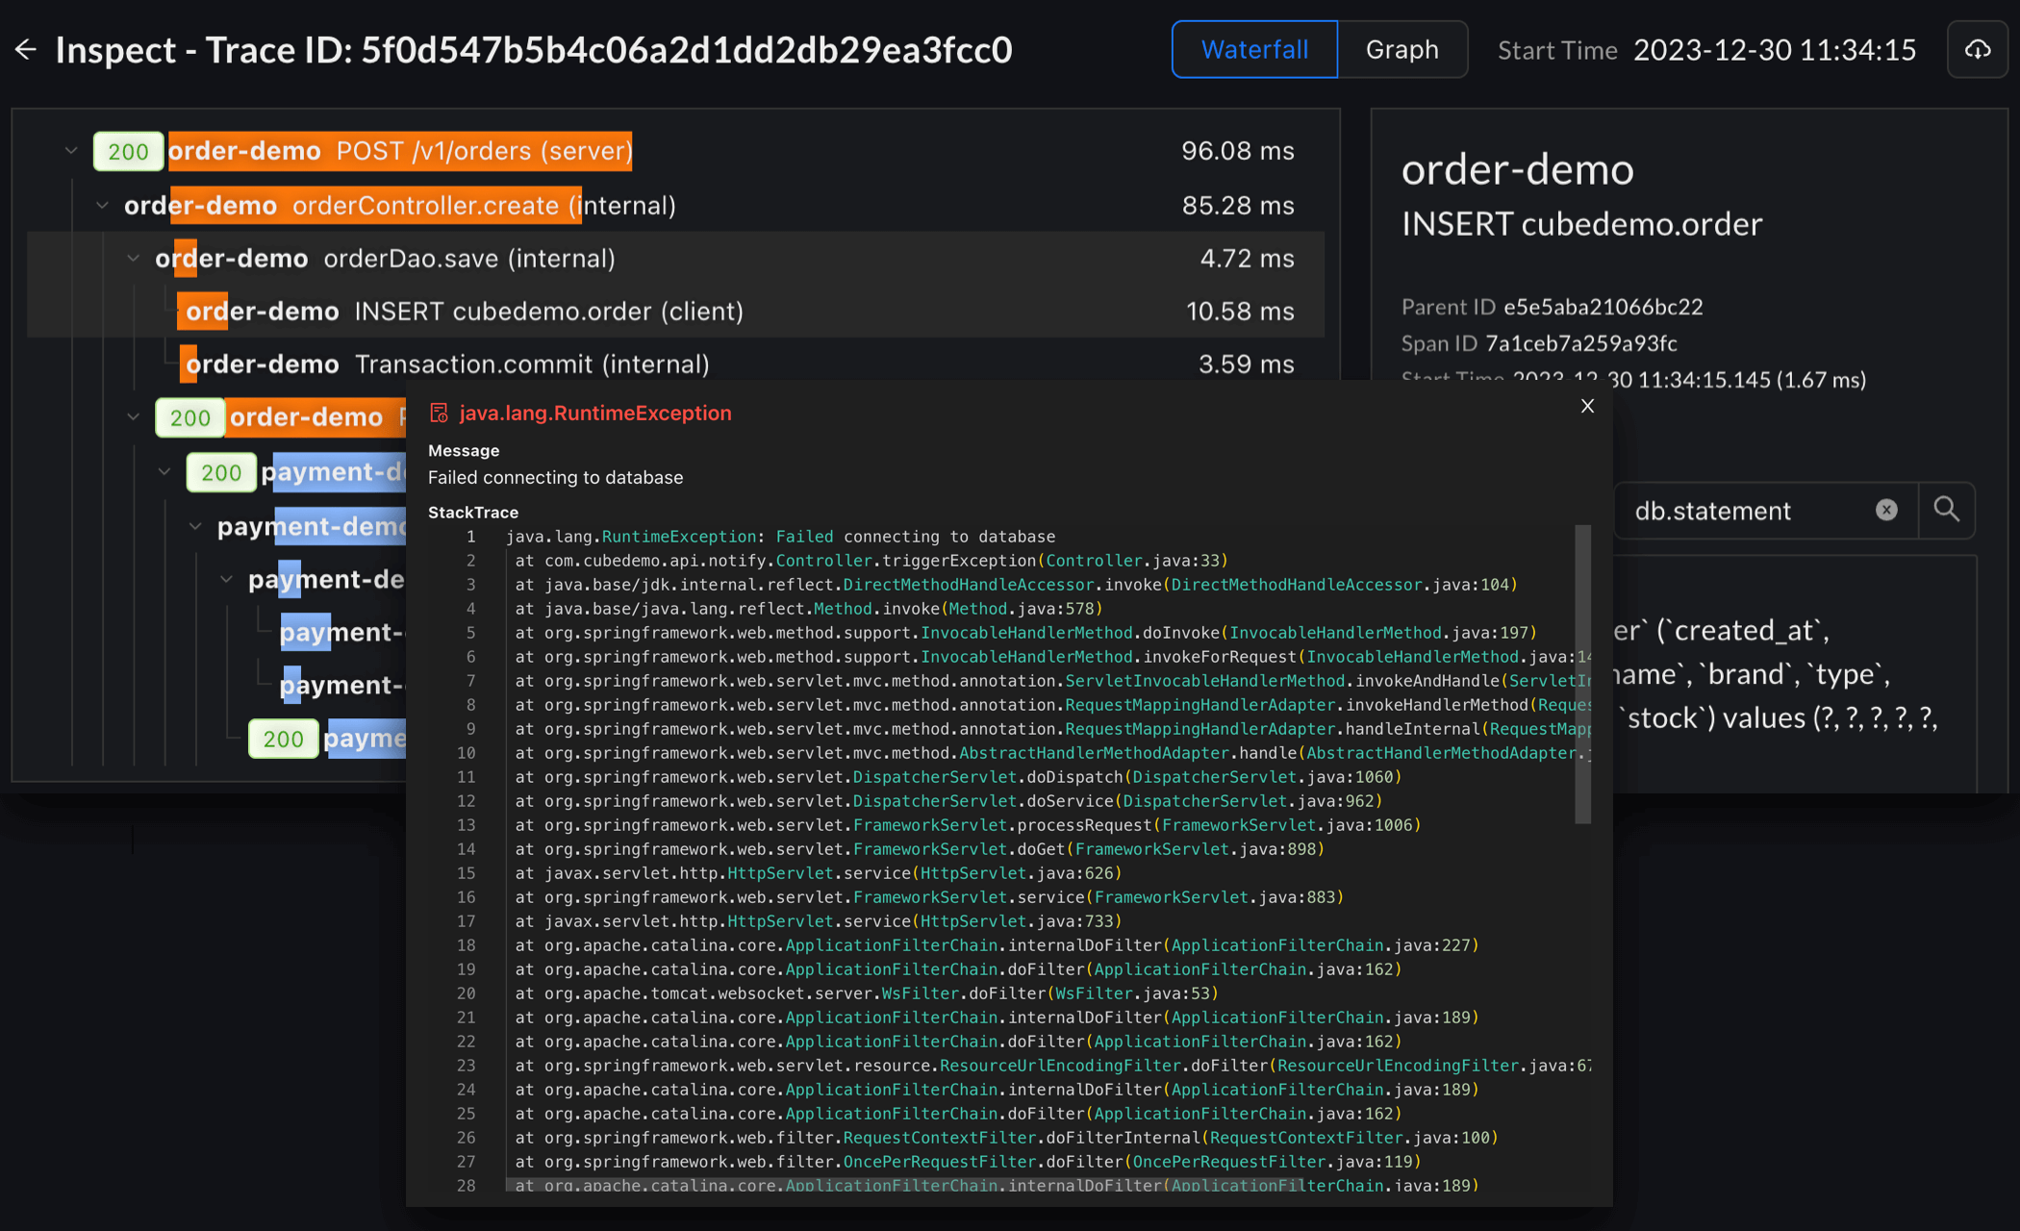Select the Transaction.commit internal span
This screenshot has width=2020, height=1231.
point(675,364)
